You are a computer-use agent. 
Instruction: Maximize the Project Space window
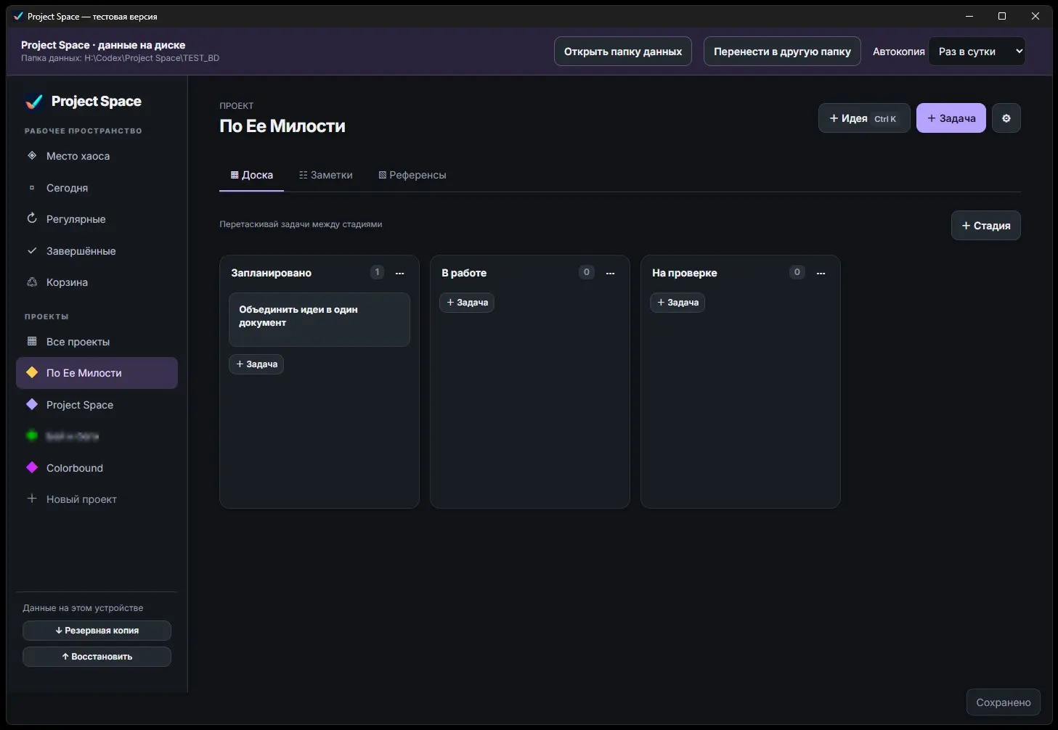[1002, 16]
